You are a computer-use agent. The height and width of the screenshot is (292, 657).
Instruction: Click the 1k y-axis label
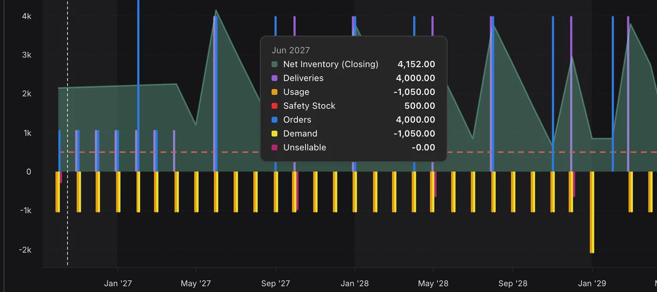coord(27,133)
